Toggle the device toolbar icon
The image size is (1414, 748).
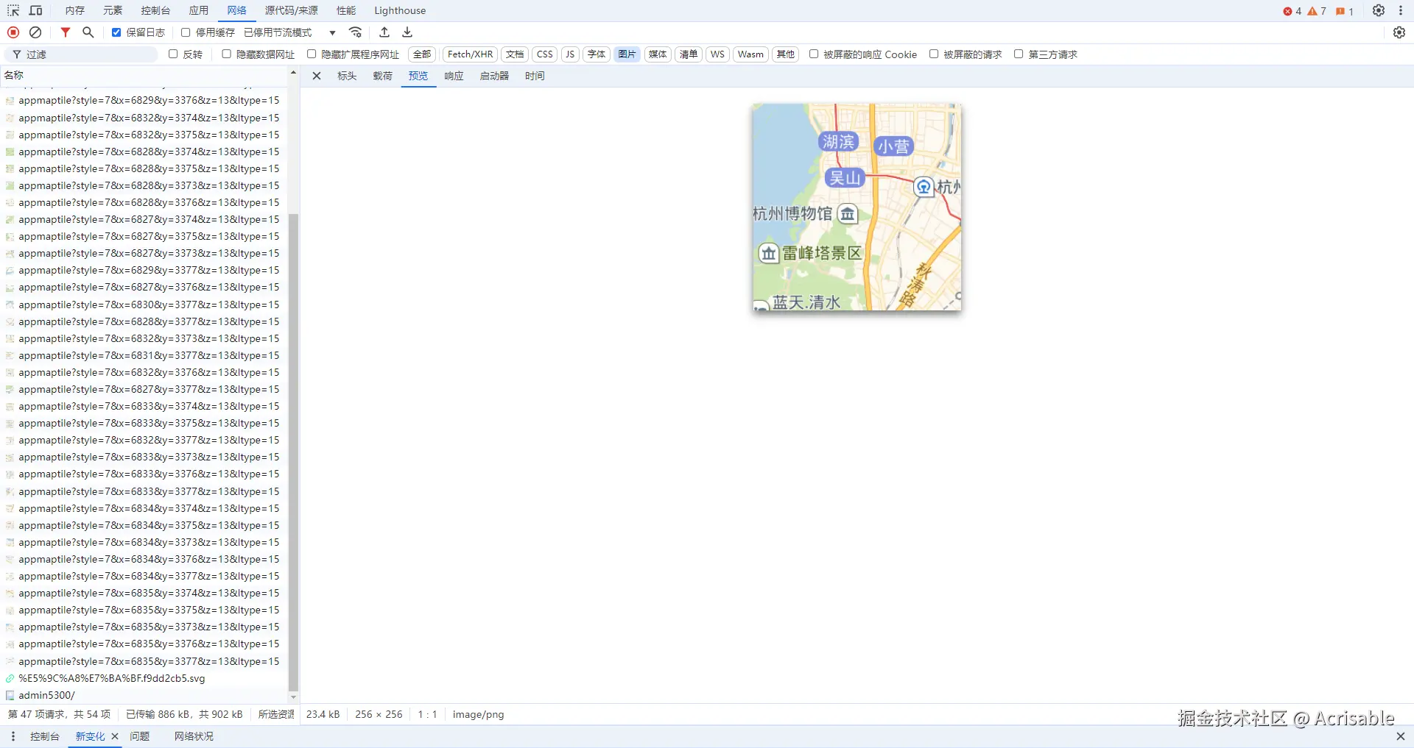tap(35, 10)
